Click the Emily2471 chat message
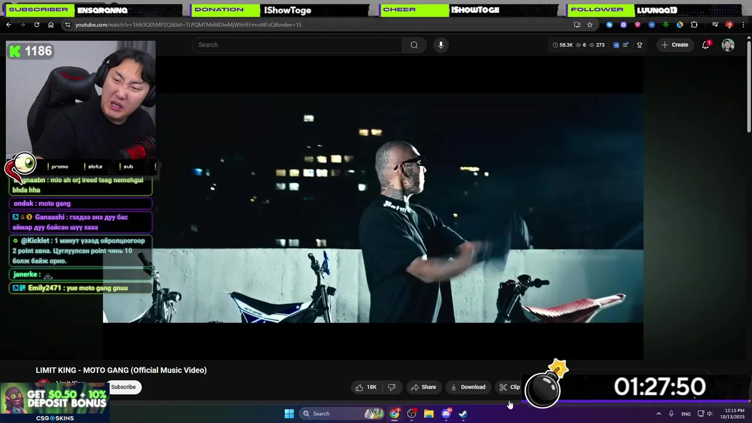This screenshot has width=752, height=423. click(80, 288)
